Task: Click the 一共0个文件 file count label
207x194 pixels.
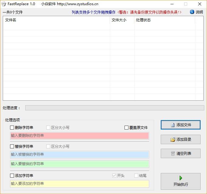Action: pyautogui.click(x=13, y=12)
